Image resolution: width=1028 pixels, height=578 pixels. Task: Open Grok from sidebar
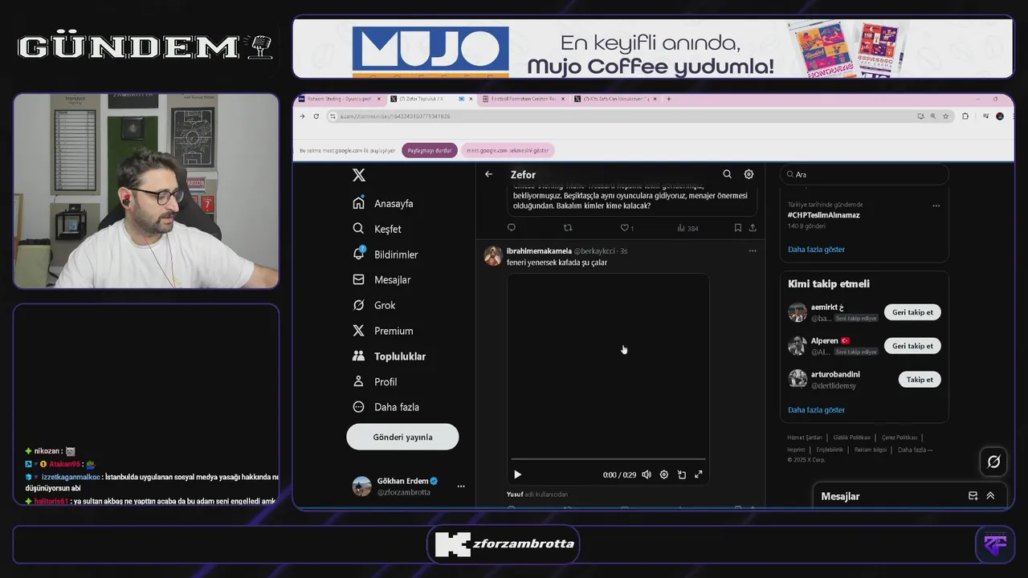374,305
